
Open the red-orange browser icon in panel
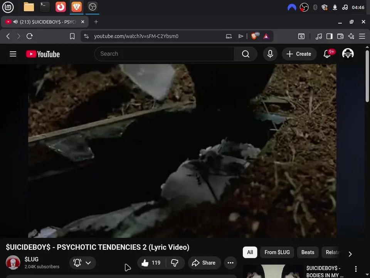pos(61,7)
